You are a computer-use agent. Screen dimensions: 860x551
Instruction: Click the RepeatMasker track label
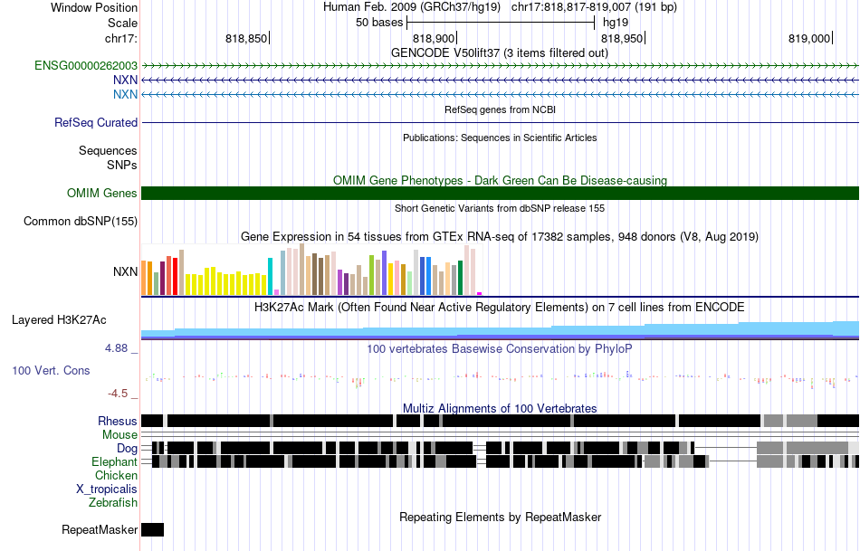[100, 529]
